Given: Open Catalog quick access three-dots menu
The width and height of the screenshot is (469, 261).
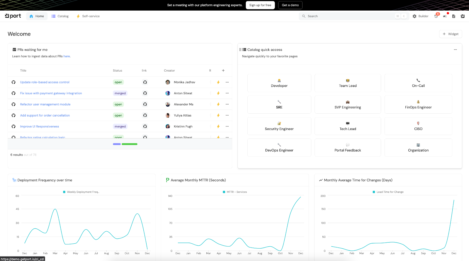Looking at the screenshot, I should [455, 50].
